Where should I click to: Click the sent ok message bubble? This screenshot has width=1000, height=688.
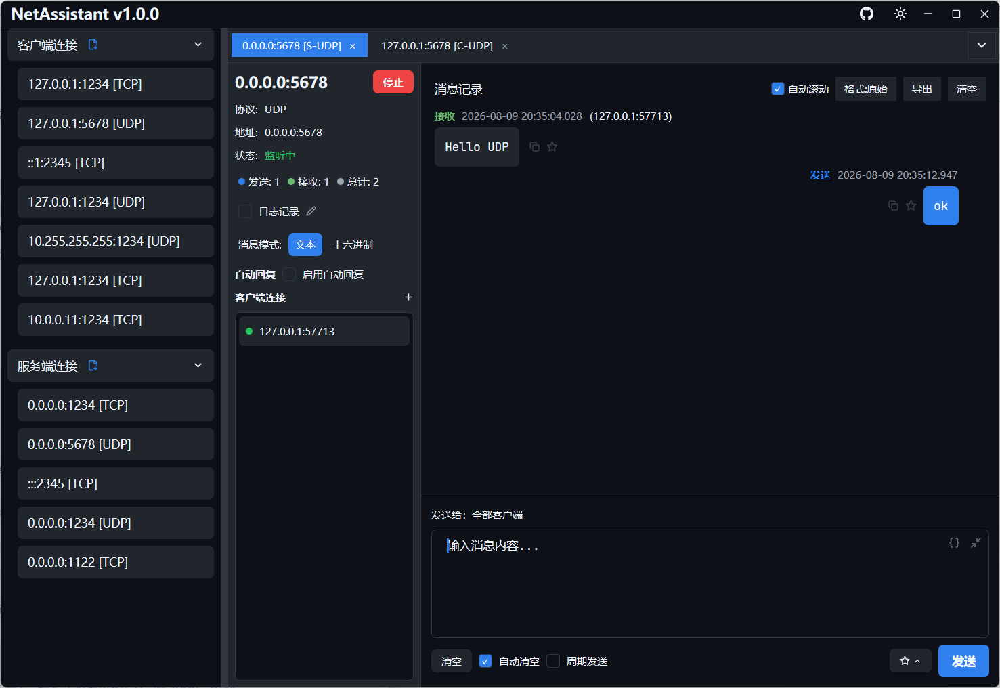tap(941, 206)
